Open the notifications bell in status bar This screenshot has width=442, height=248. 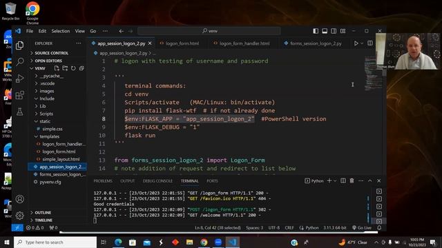379,227
